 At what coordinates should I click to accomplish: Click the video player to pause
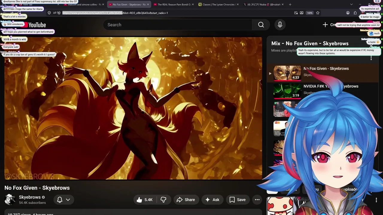coord(133,108)
